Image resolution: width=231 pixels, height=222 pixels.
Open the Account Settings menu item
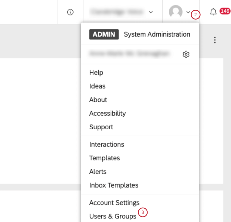(x=114, y=203)
